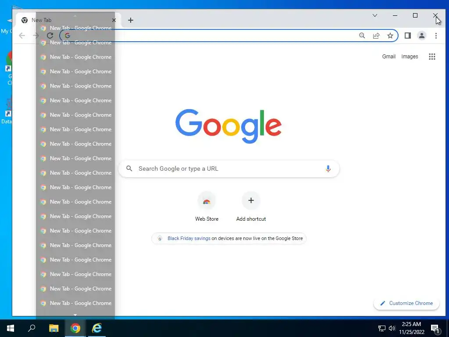Click the Google G icon in address bar

coord(68,36)
